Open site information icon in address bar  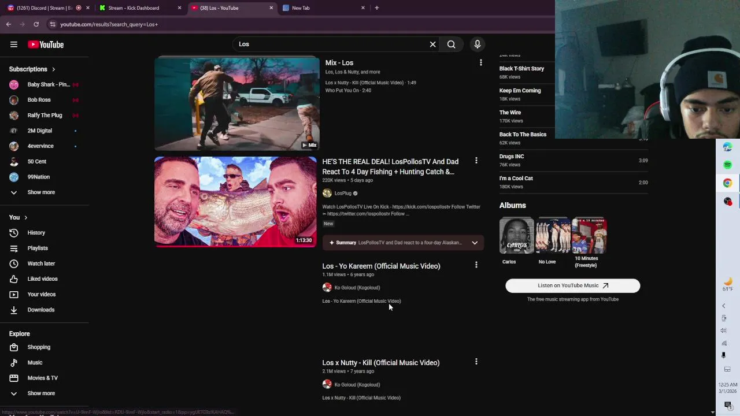tap(53, 24)
